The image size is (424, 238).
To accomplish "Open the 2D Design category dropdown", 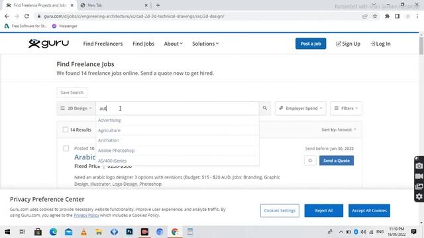I will 76,108.
